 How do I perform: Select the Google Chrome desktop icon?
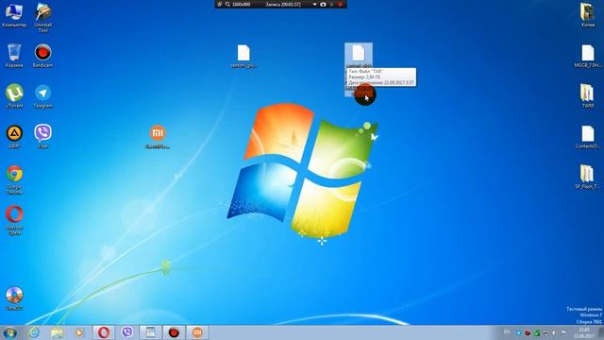14,179
